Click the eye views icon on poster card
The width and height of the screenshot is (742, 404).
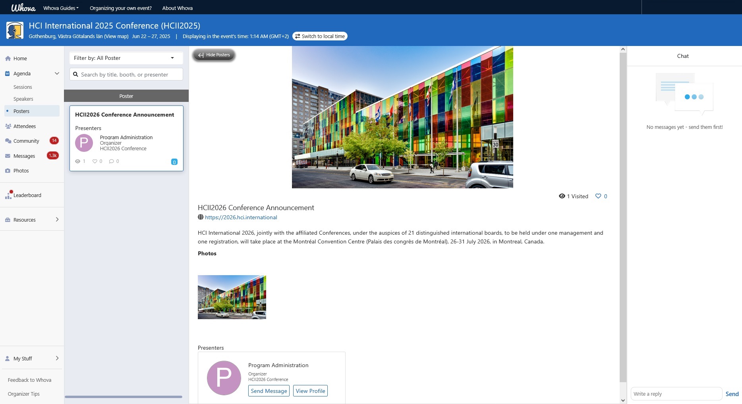coord(78,161)
